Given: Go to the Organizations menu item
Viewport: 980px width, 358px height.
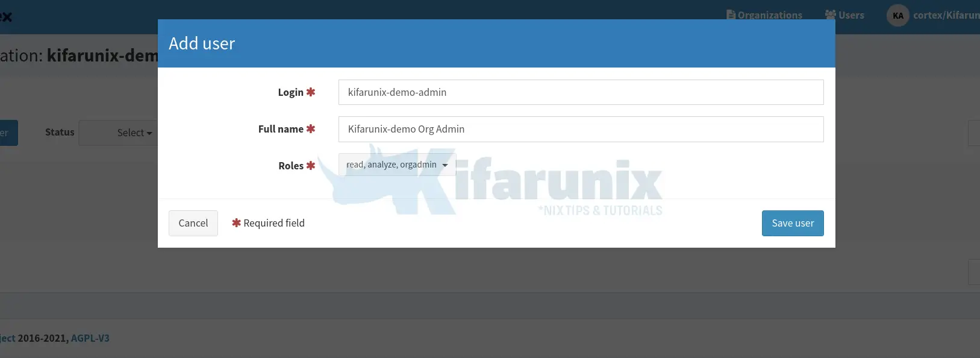Looking at the screenshot, I should click(x=764, y=15).
